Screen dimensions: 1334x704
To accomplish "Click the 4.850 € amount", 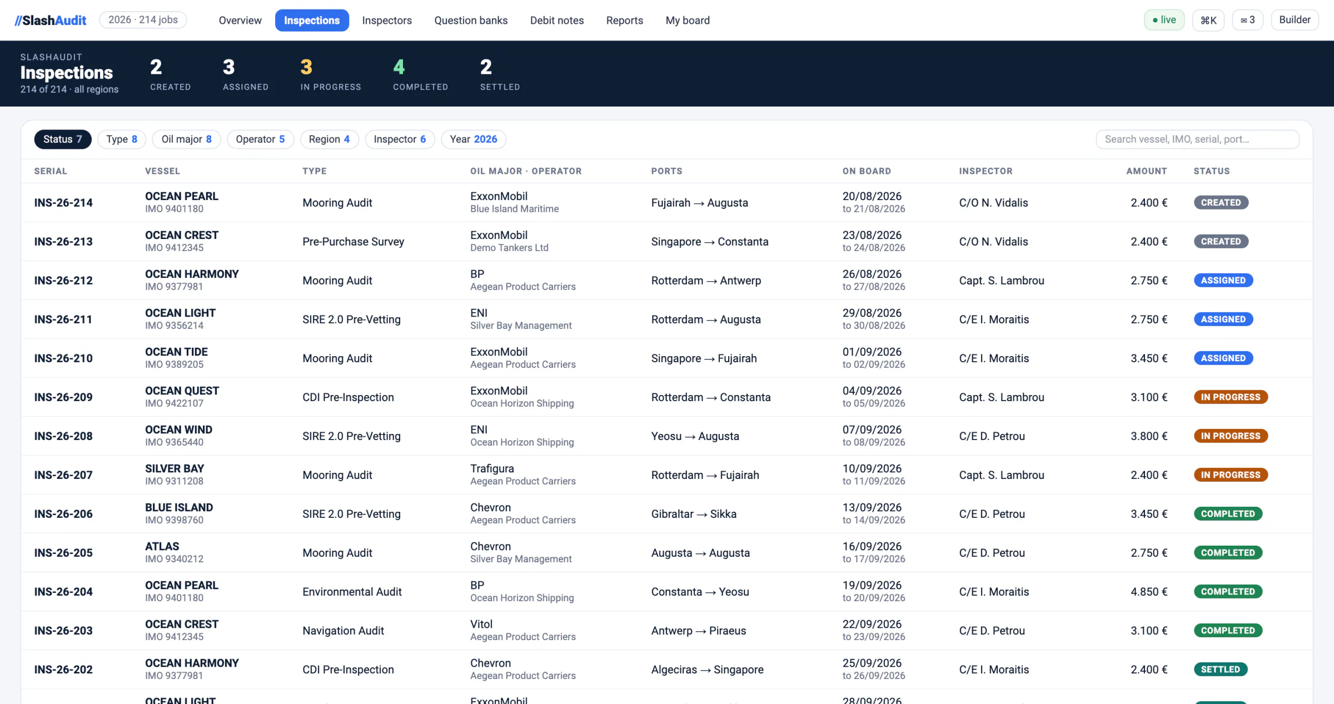I will (x=1149, y=592).
